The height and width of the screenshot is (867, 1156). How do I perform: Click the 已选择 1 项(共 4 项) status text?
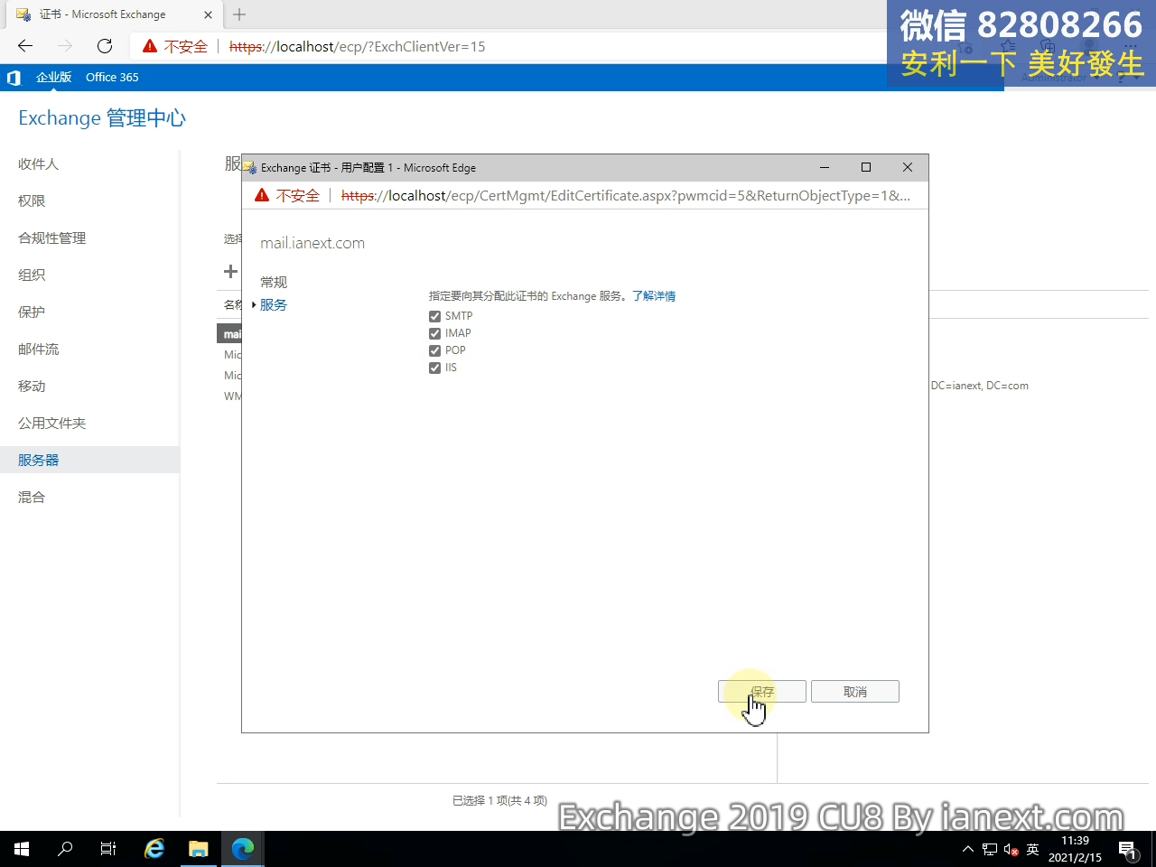(499, 801)
